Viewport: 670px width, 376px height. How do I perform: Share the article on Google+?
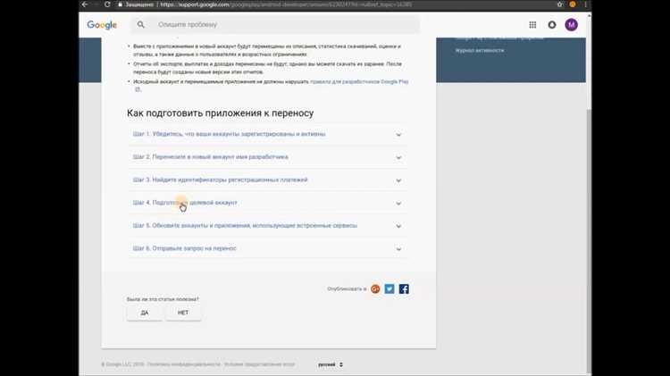pos(375,289)
